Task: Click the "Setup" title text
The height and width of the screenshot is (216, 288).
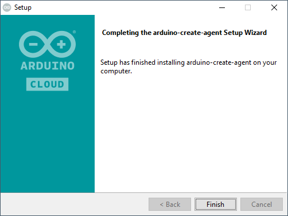Action: [23, 7]
